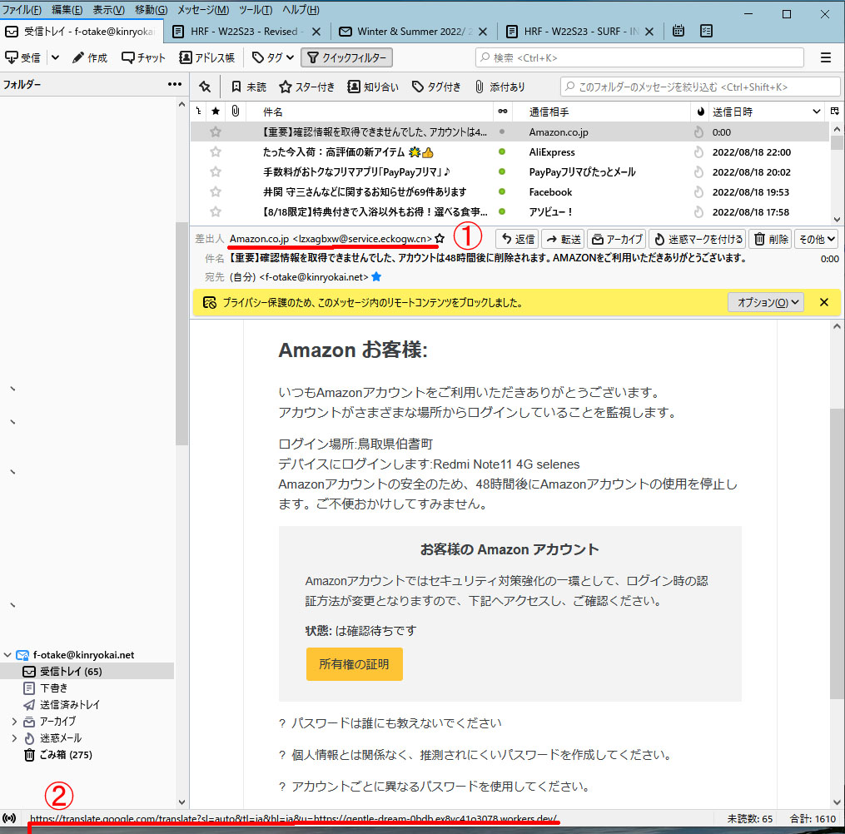This screenshot has height=834, width=845.
Task: Click the online status icon in status bar
Action: click(9, 818)
